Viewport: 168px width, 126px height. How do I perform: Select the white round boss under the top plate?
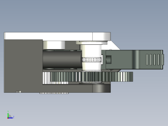coord(54,45)
